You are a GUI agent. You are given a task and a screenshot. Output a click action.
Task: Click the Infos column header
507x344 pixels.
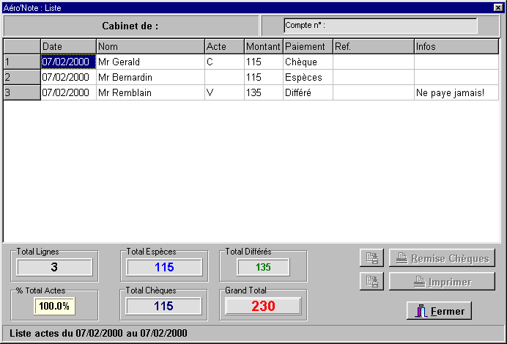click(456, 47)
